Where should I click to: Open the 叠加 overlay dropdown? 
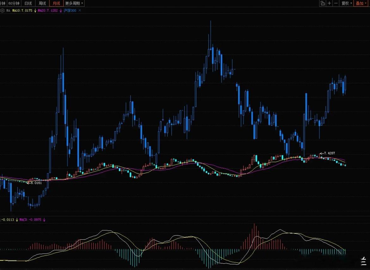click(x=361, y=3)
